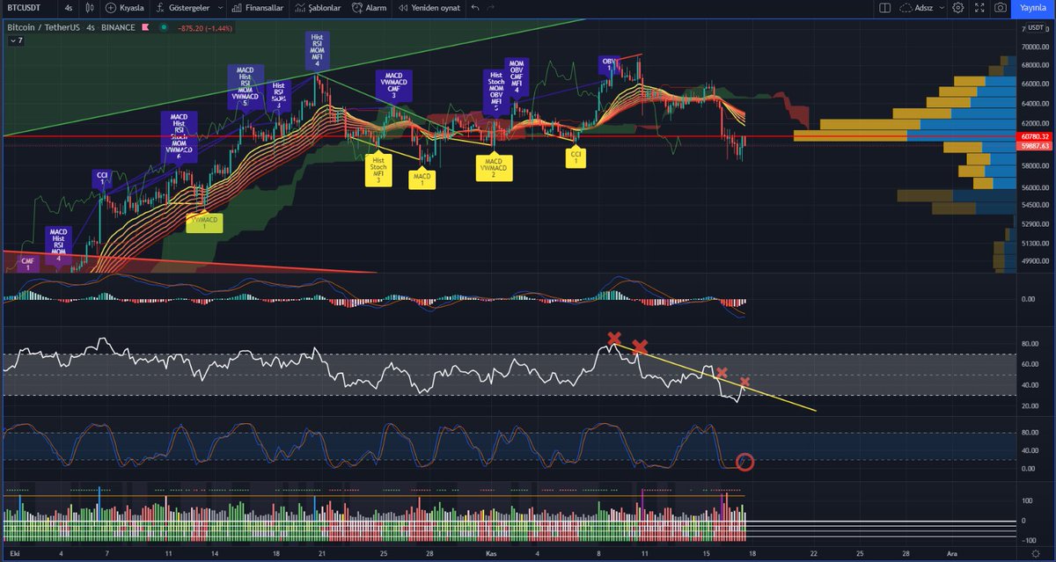Screen dimensions: 1056x562
Task: Open the Finansallar menu
Action: [x=257, y=8]
